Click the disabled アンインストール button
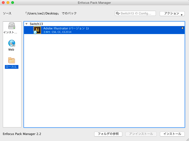 point(141,134)
